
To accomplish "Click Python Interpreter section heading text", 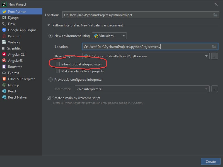I will click(x=88, y=25).
